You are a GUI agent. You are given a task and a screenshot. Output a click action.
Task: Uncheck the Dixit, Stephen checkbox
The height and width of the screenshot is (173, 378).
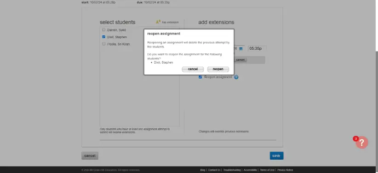pos(103,37)
